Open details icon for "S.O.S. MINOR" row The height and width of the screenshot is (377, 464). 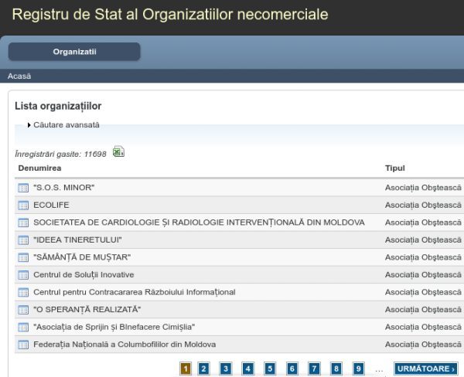click(23, 188)
